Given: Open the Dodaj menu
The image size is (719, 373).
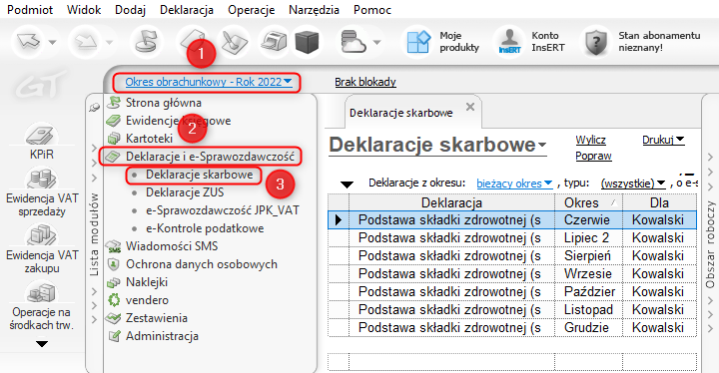Looking at the screenshot, I should tap(130, 10).
